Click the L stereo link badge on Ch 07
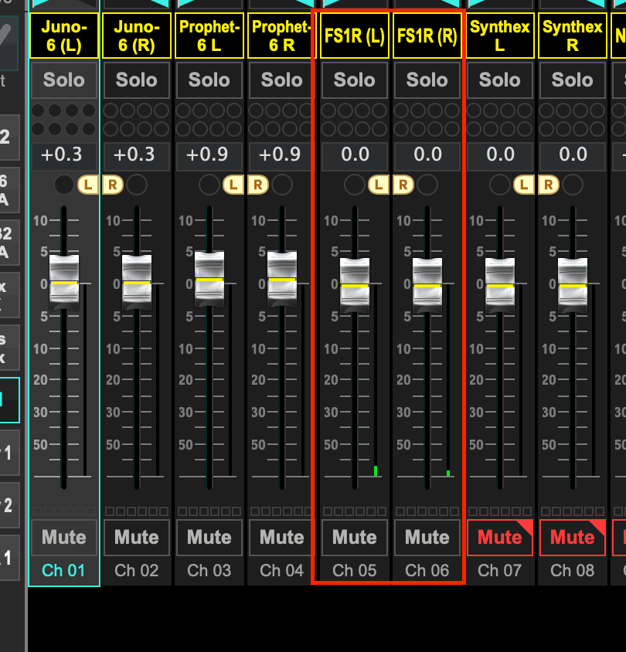The height and width of the screenshot is (652, 626). click(x=524, y=185)
